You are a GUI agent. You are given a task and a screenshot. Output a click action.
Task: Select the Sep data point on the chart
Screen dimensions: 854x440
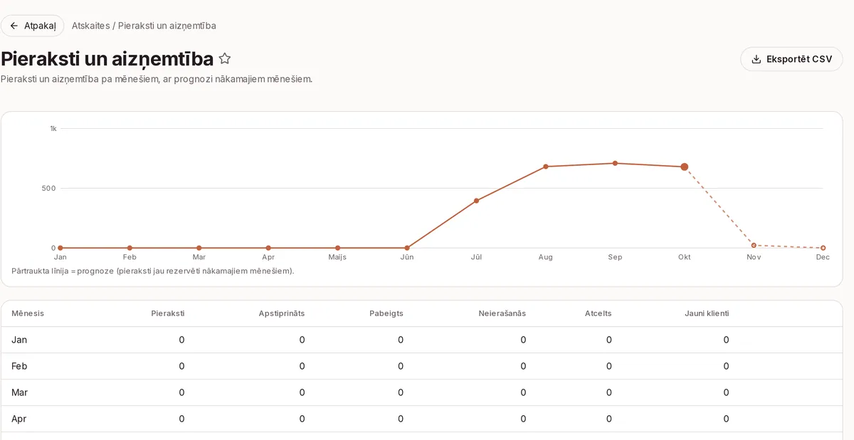click(x=615, y=163)
